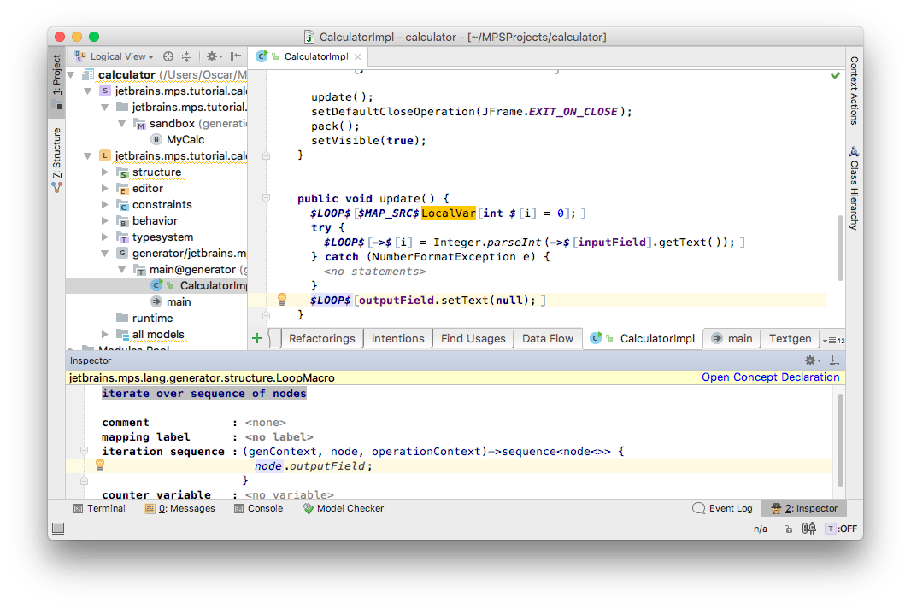Open the Event Log button
Image resolution: width=911 pixels, height=608 pixels.
pos(722,508)
